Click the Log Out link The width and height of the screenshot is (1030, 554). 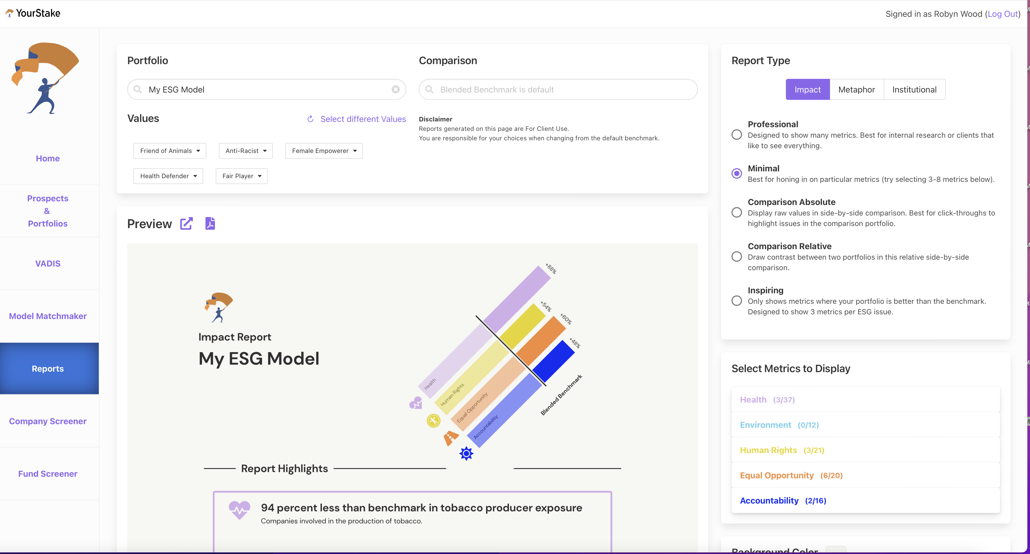tap(1002, 14)
